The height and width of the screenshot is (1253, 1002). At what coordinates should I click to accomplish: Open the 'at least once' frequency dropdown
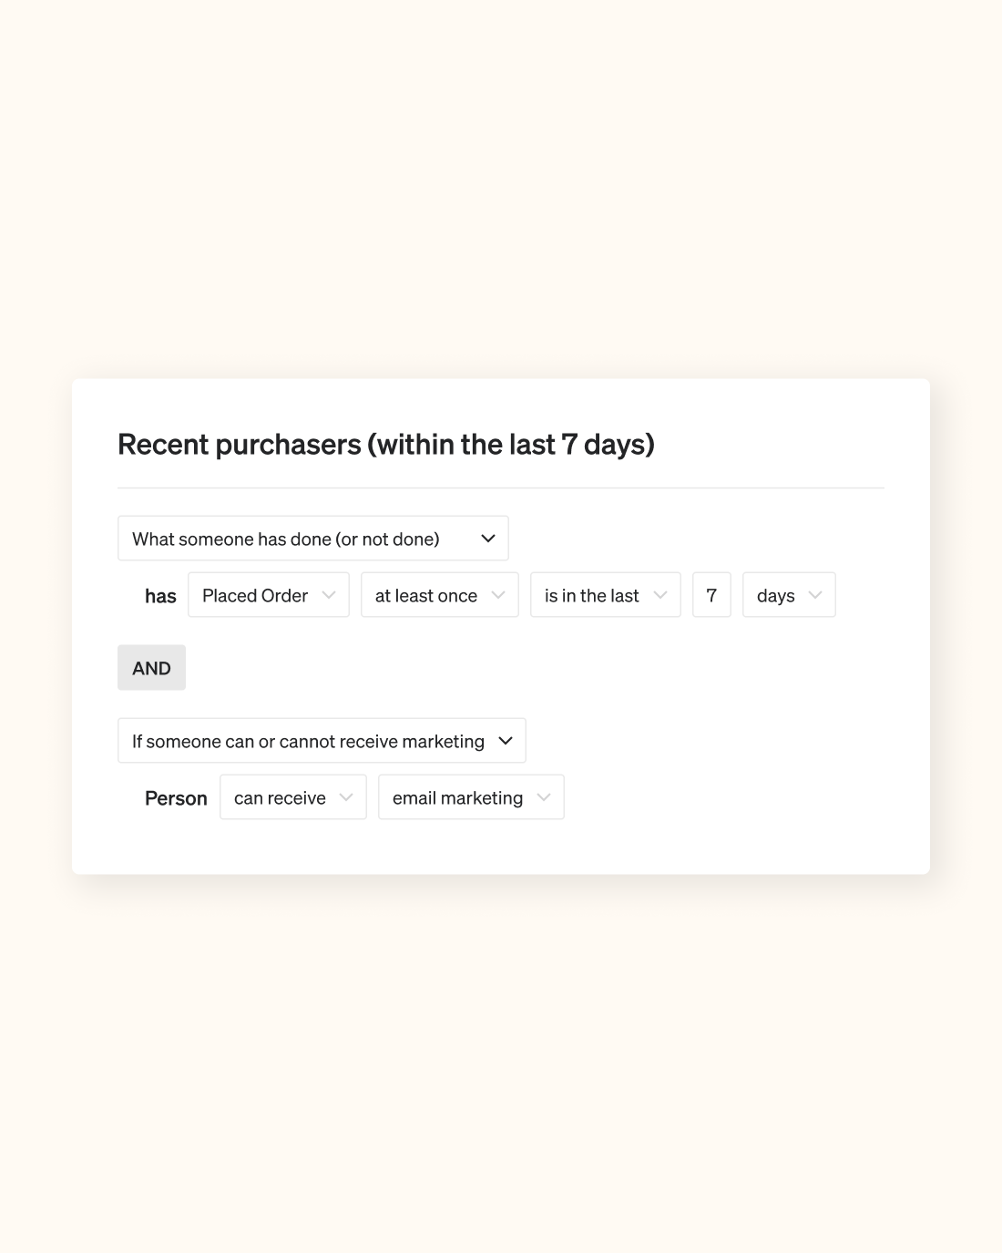pos(439,594)
